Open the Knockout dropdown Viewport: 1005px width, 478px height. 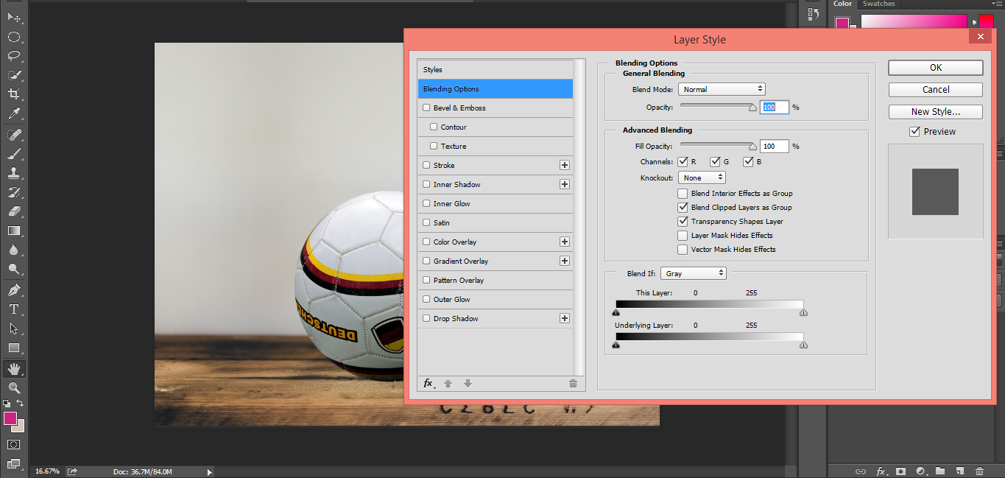(x=702, y=177)
